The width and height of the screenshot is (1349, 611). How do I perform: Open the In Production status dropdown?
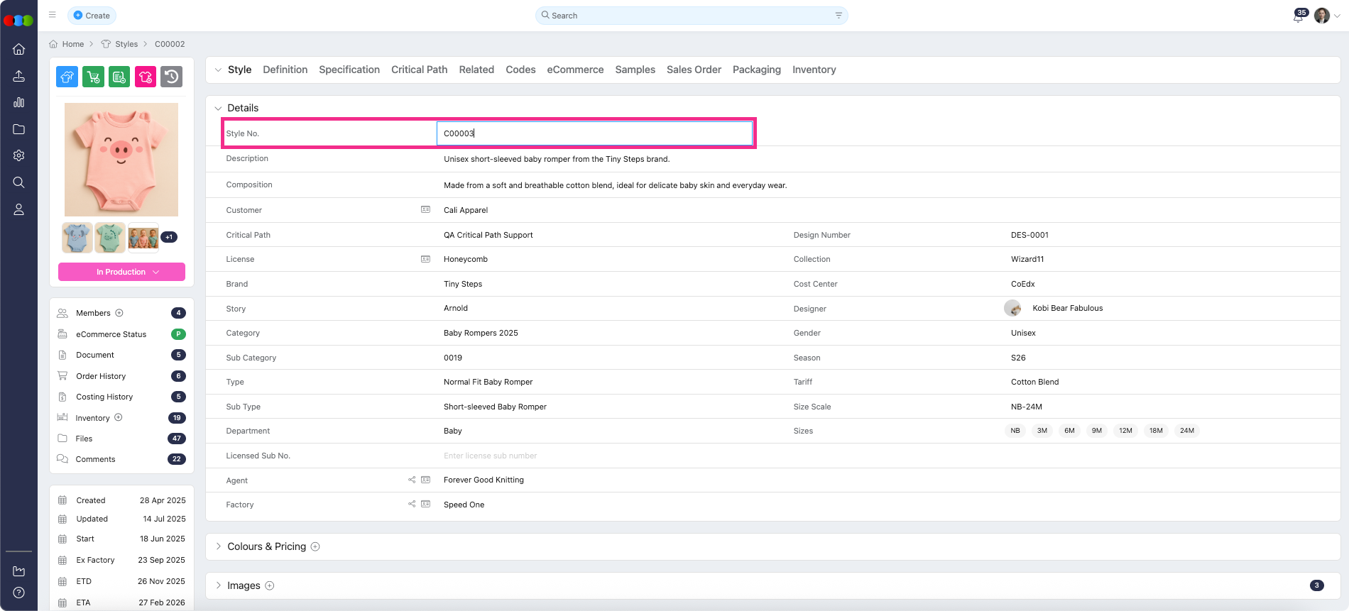click(x=121, y=272)
